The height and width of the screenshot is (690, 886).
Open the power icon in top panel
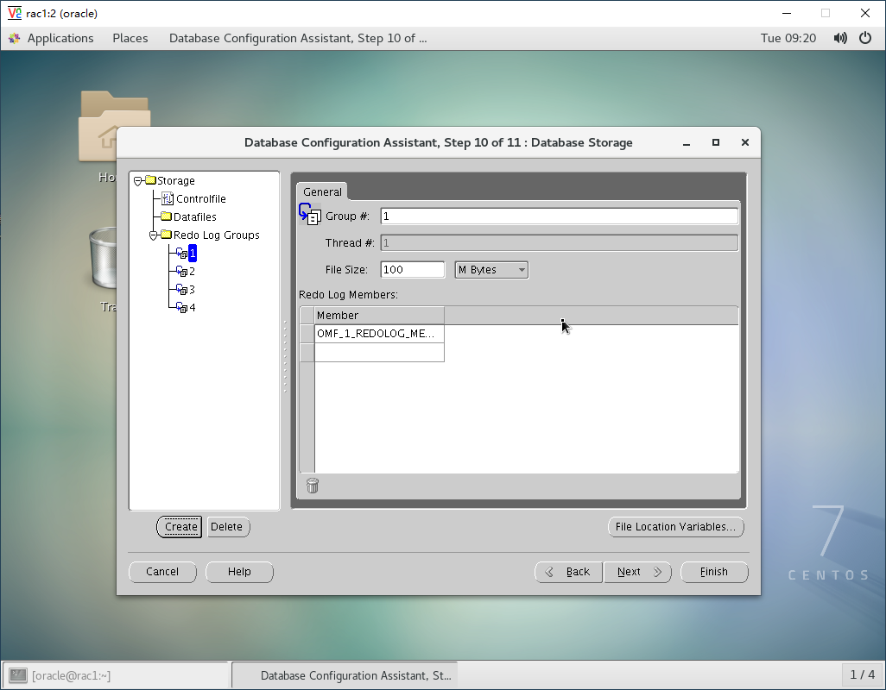click(x=865, y=38)
